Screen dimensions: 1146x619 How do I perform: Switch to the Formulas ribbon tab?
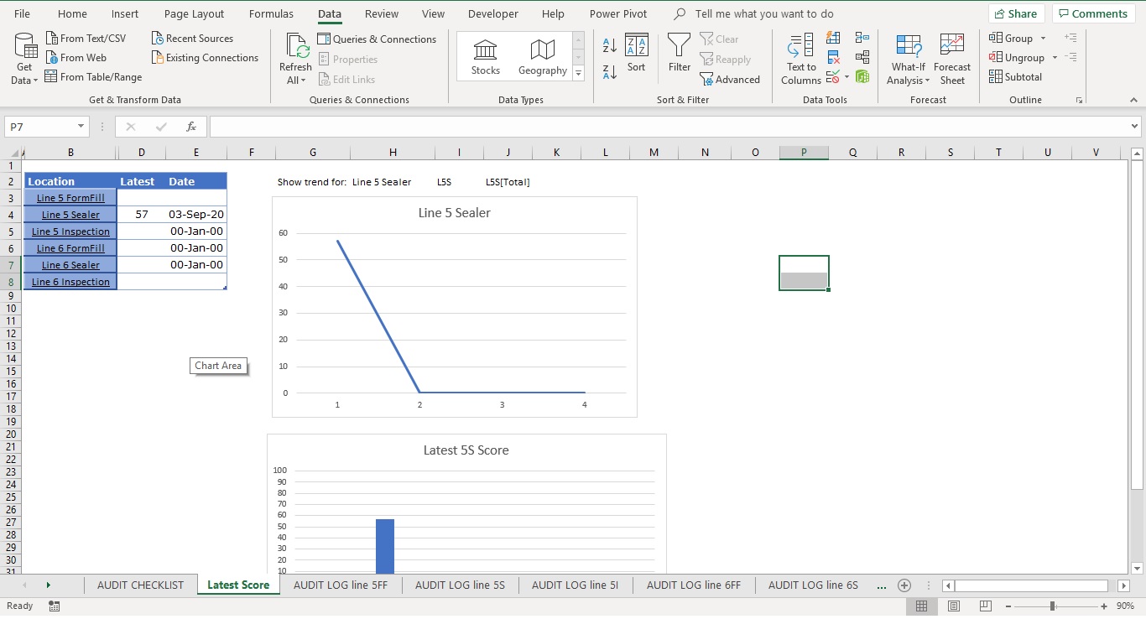271,13
